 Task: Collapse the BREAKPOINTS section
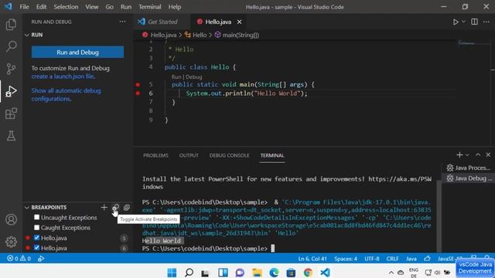click(x=27, y=208)
